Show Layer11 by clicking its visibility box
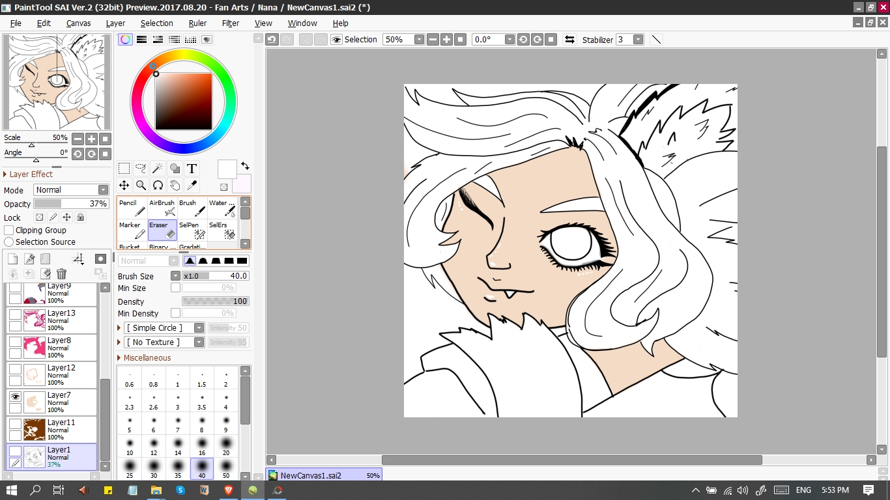The height and width of the screenshot is (500, 890). point(15,423)
